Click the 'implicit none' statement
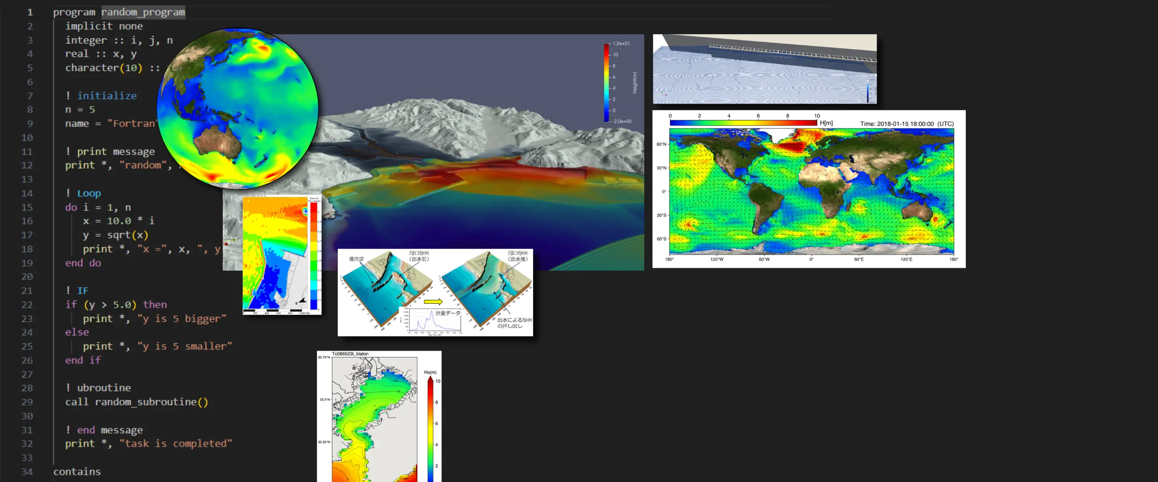The height and width of the screenshot is (482, 1158). click(104, 26)
